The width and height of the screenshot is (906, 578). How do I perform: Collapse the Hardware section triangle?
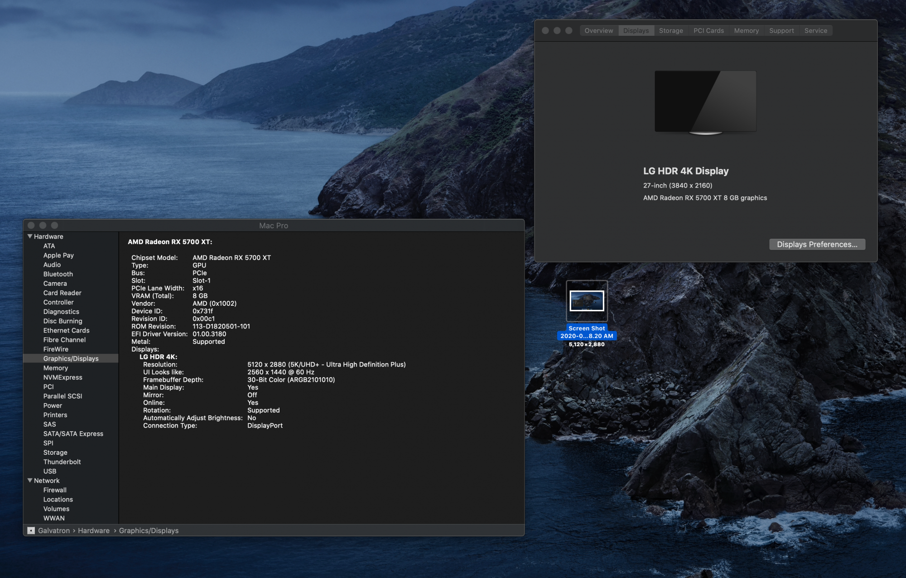(30, 236)
